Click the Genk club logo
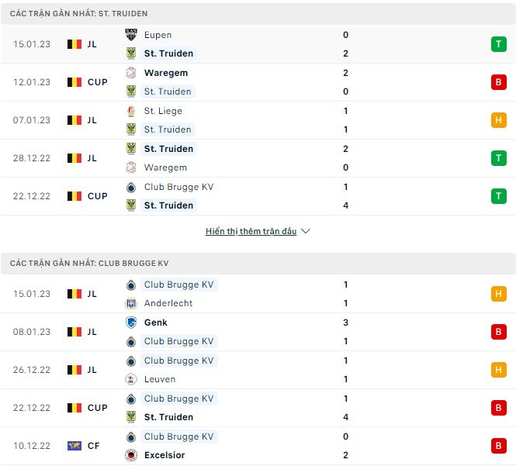 point(131,323)
